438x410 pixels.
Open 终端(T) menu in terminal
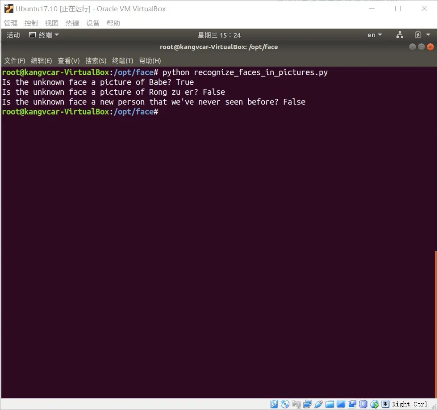[x=123, y=61]
